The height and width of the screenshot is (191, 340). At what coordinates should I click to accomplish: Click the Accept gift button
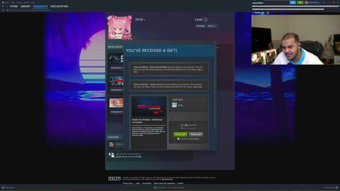(180, 134)
